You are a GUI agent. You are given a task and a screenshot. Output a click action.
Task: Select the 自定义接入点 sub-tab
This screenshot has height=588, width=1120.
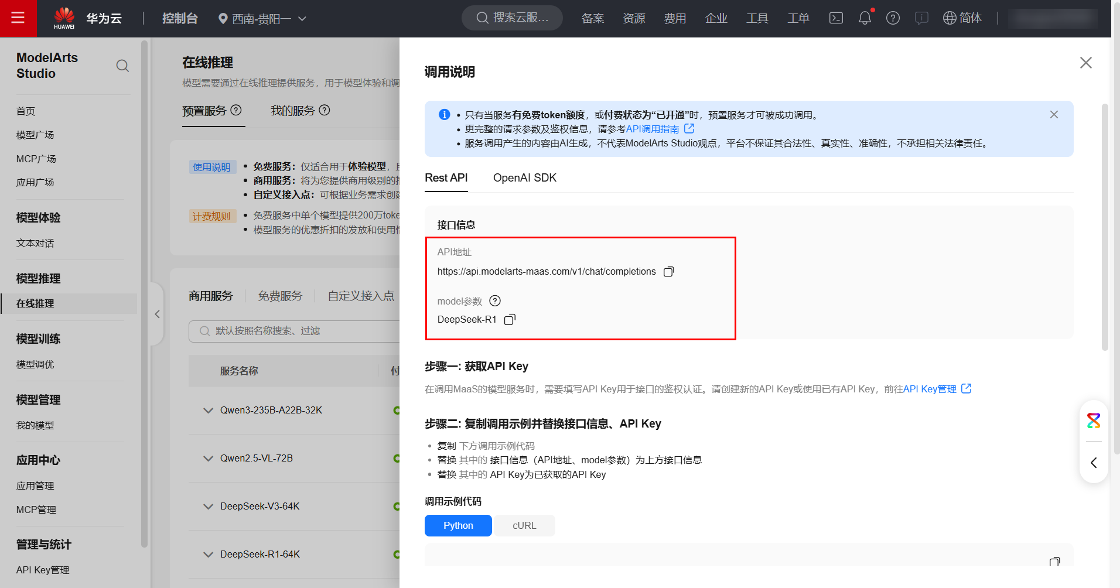361,296
